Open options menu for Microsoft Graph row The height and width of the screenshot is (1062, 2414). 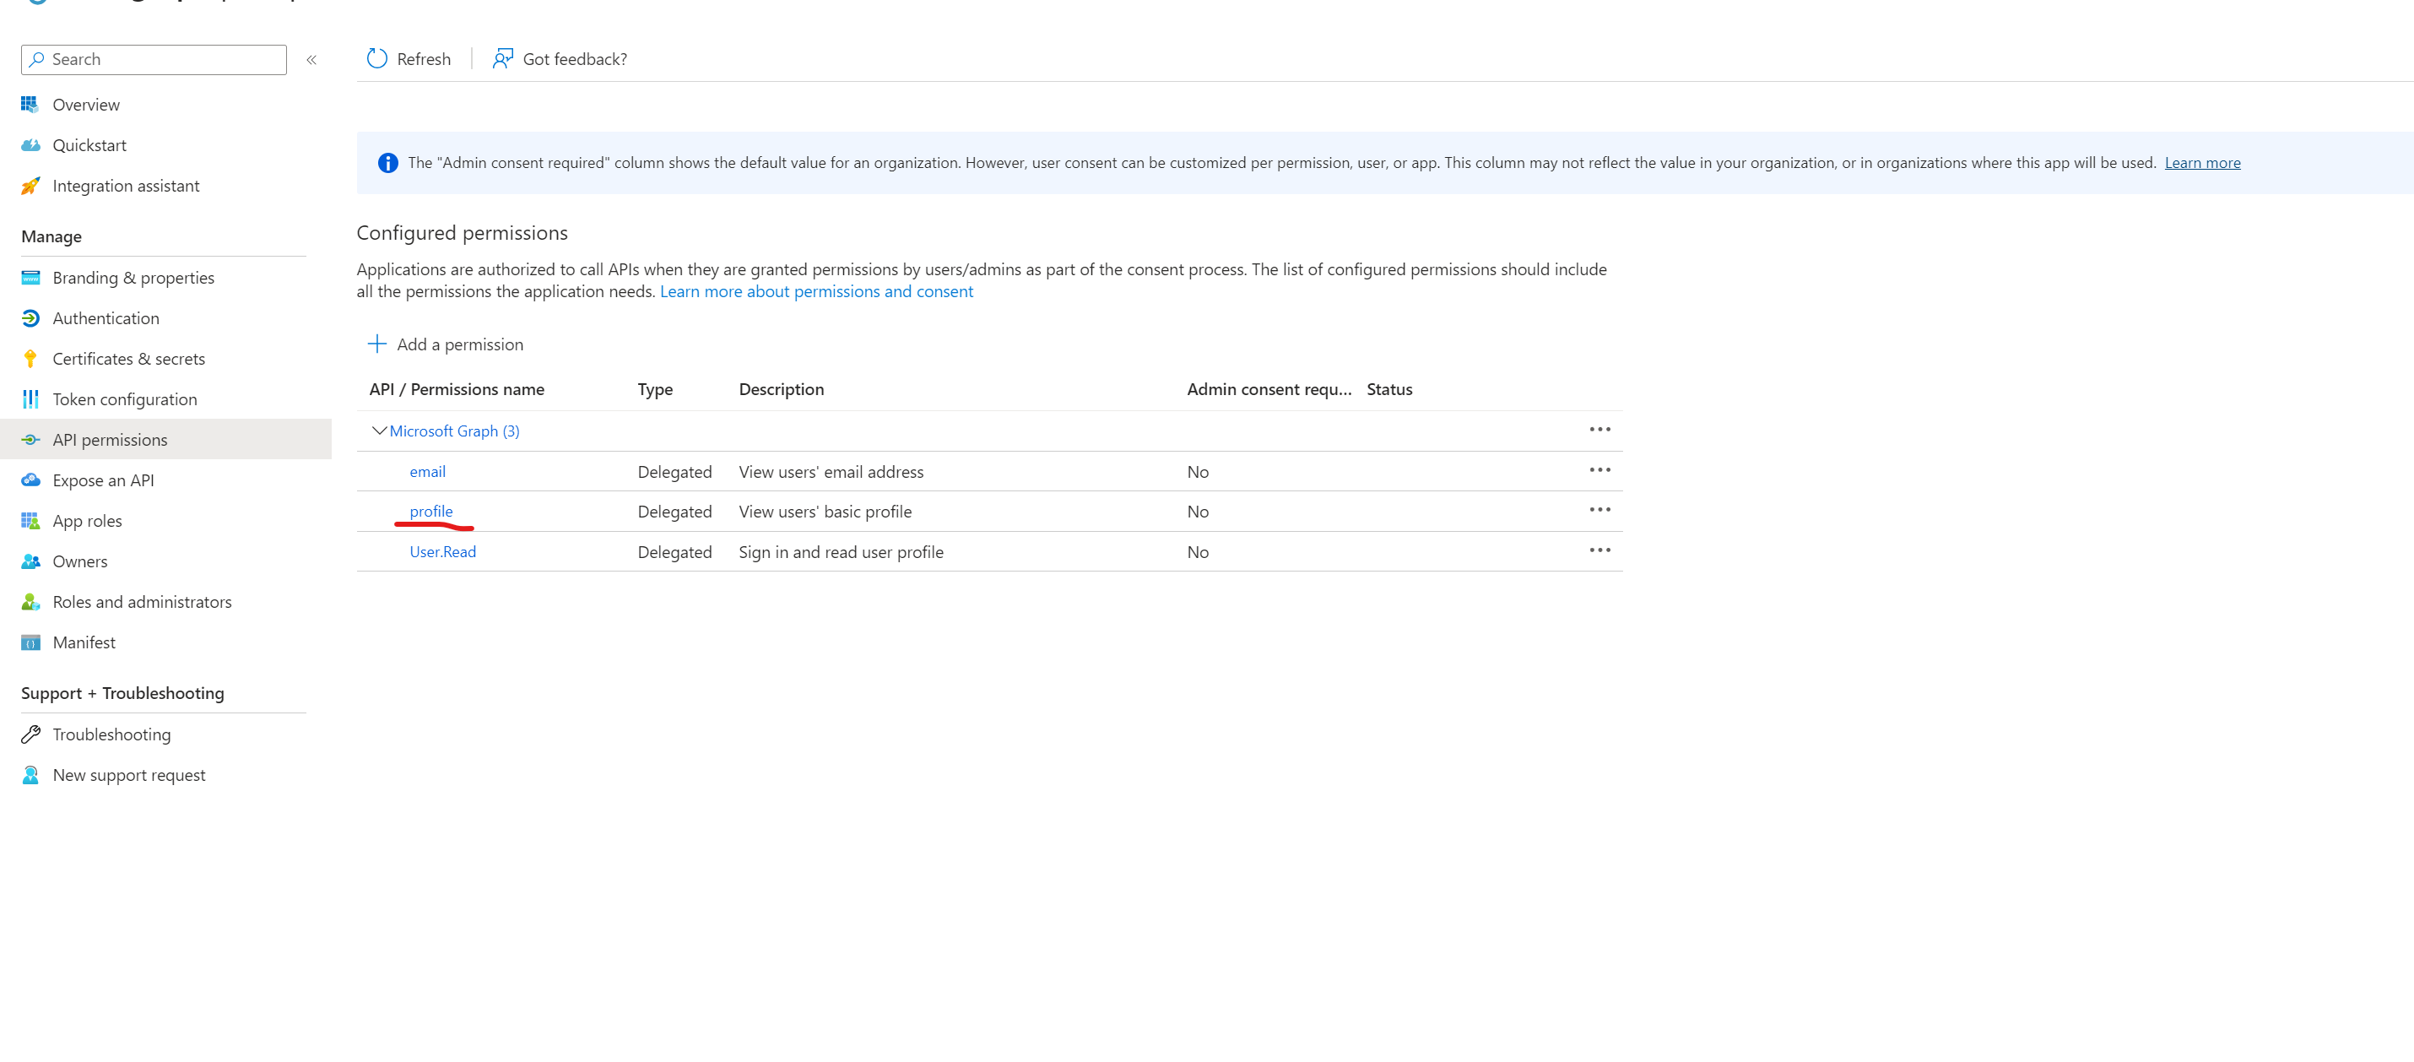[x=1599, y=430]
